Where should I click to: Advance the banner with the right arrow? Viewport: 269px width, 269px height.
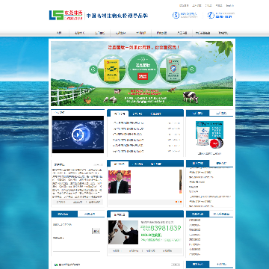click(x=192, y=69)
